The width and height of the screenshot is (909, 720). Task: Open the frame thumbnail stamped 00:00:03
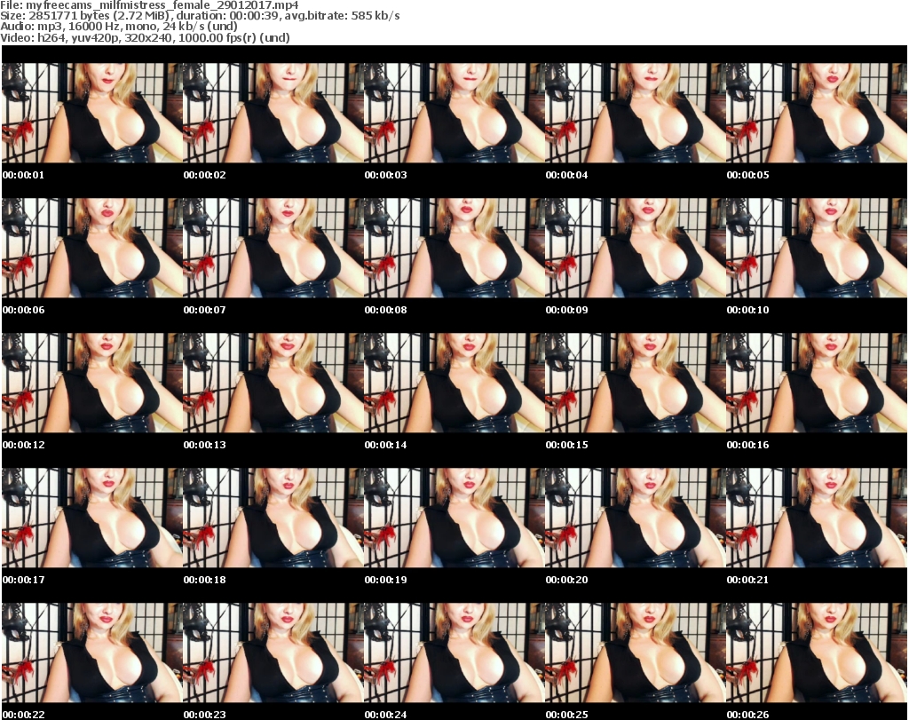click(454, 113)
